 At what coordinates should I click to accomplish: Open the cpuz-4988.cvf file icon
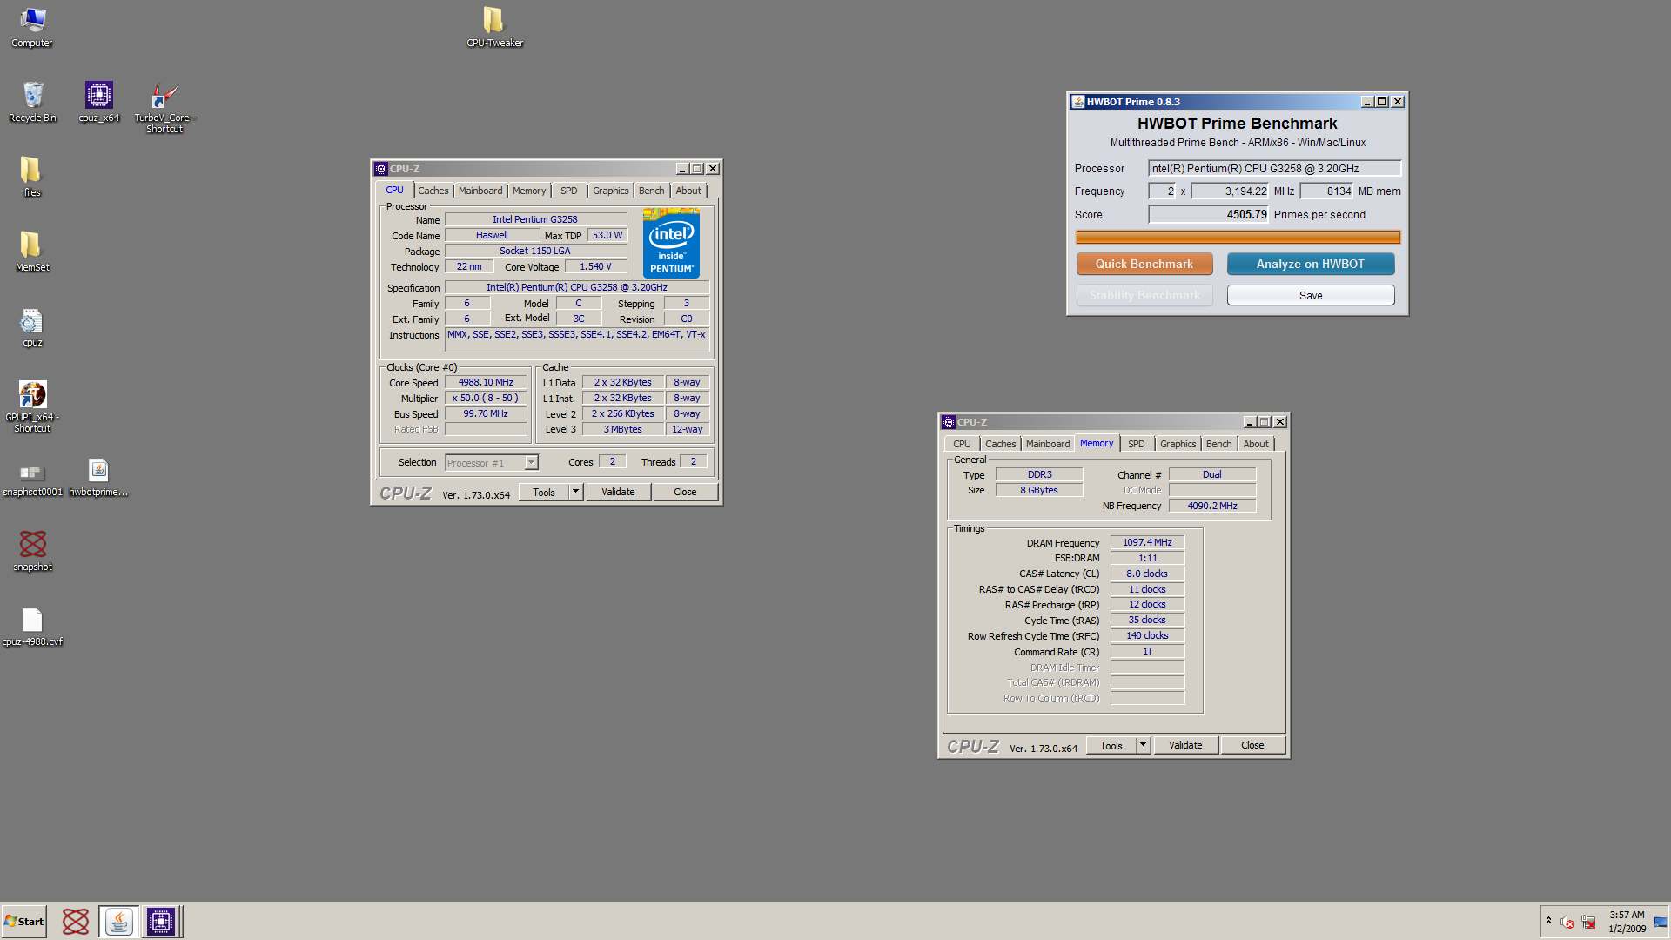pyautogui.click(x=32, y=626)
